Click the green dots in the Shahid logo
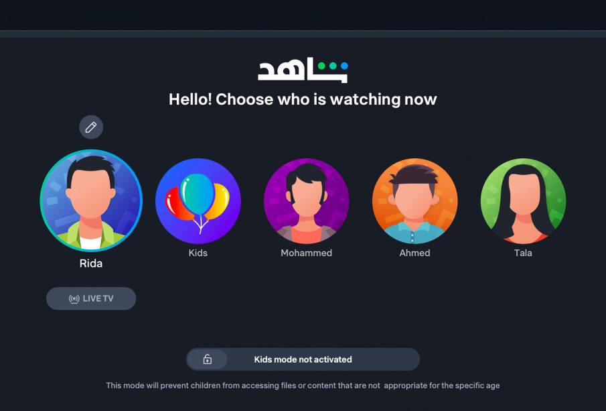 pyautogui.click(x=327, y=66)
